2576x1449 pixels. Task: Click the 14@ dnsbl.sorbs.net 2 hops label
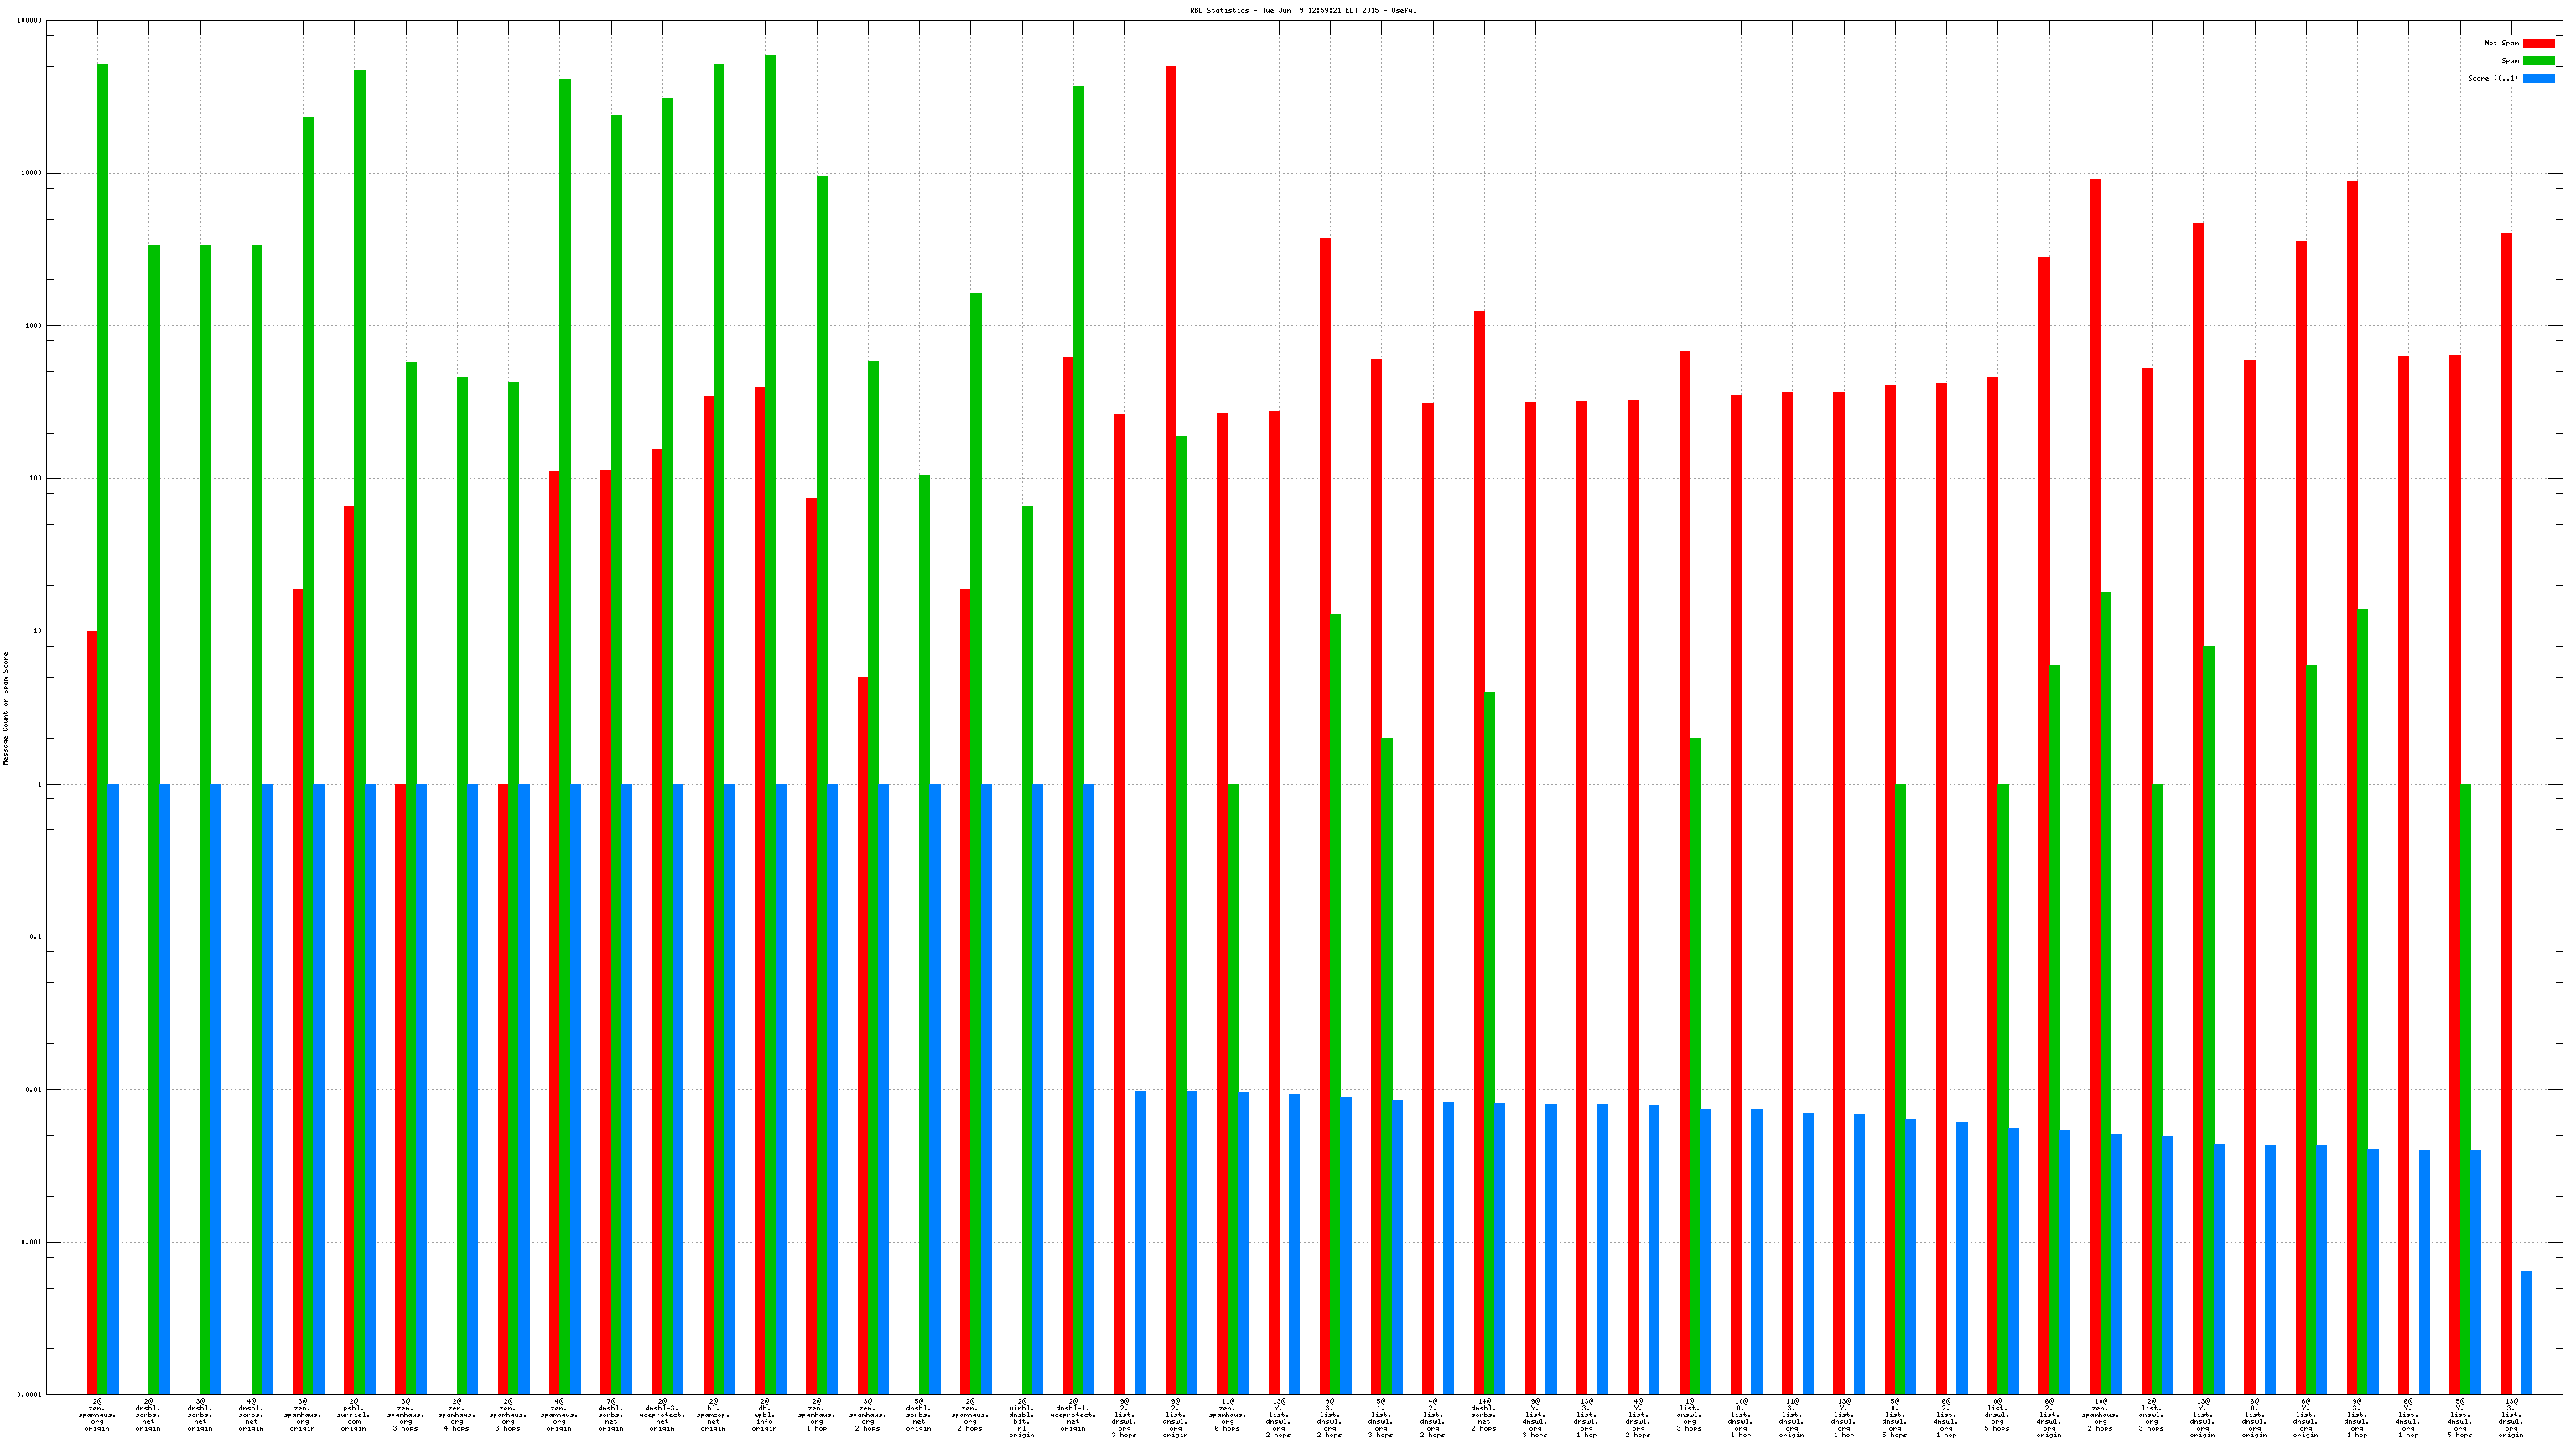coord(1484,1415)
